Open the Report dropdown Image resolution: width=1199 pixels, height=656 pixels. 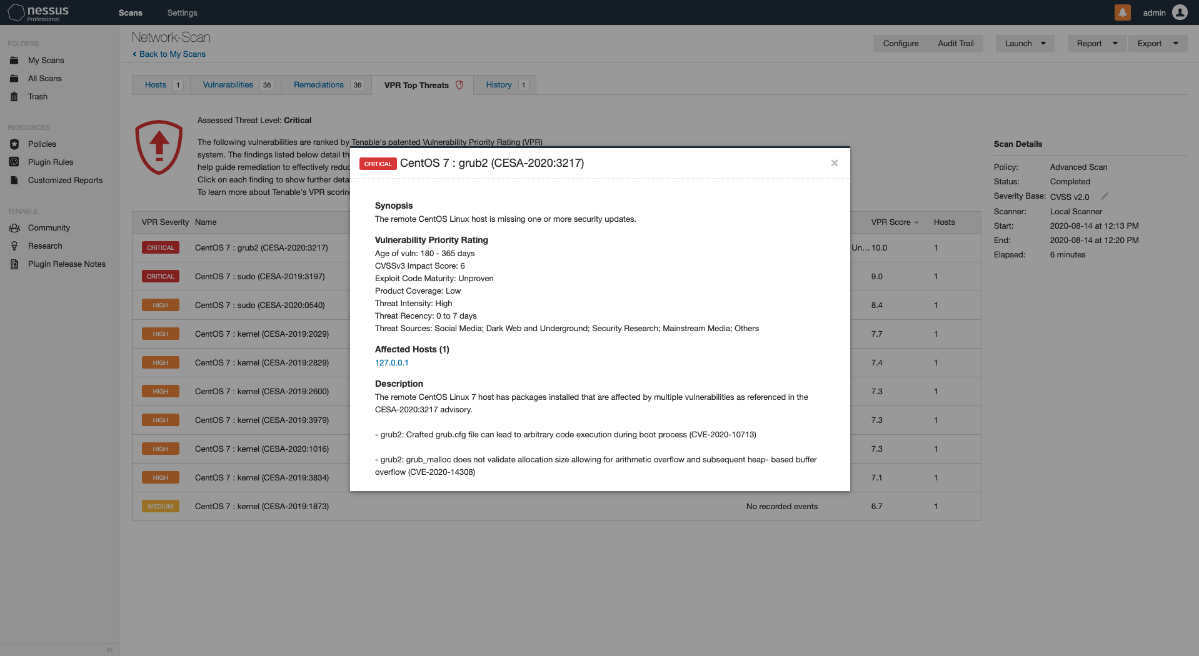pyautogui.click(x=1096, y=44)
